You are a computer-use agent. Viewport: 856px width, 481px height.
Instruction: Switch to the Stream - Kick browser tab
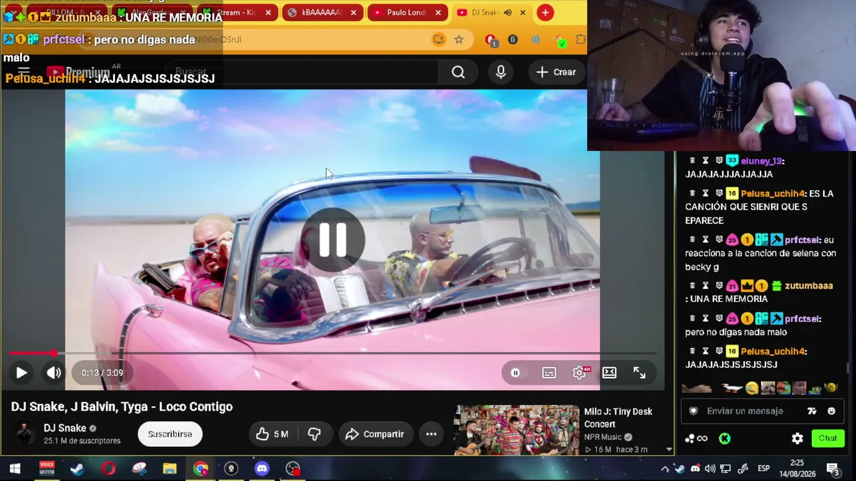point(237,12)
